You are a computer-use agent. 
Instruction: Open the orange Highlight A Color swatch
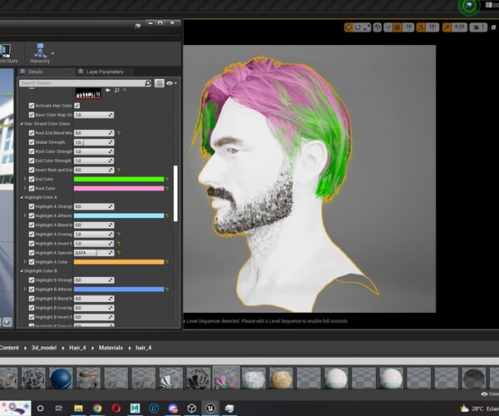pos(119,262)
